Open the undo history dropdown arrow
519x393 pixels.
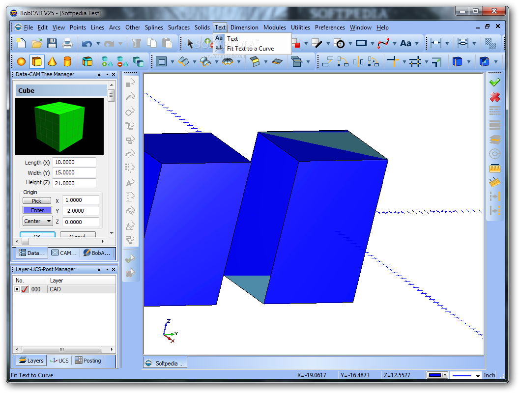pos(98,44)
